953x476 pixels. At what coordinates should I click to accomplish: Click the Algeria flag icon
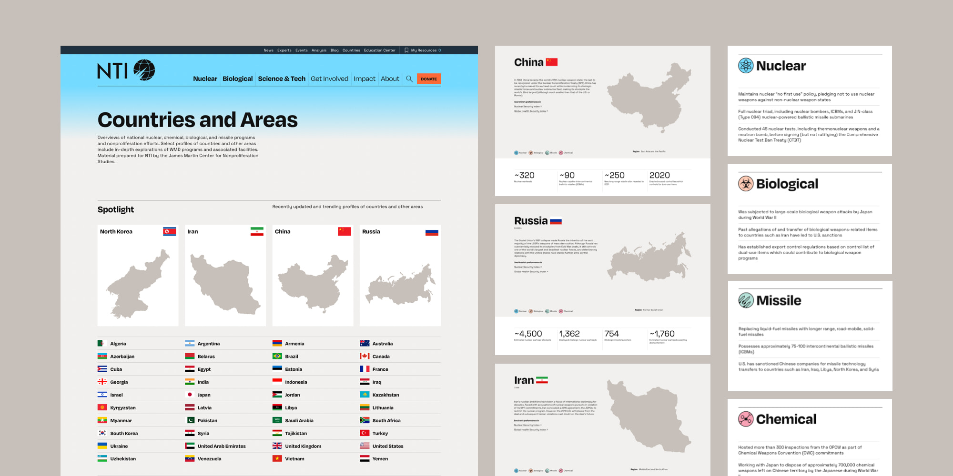pyautogui.click(x=102, y=343)
